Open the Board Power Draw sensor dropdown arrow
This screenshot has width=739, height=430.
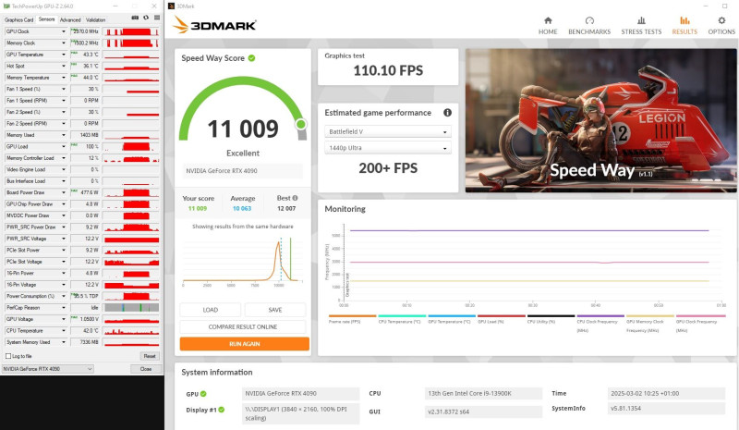(x=64, y=192)
